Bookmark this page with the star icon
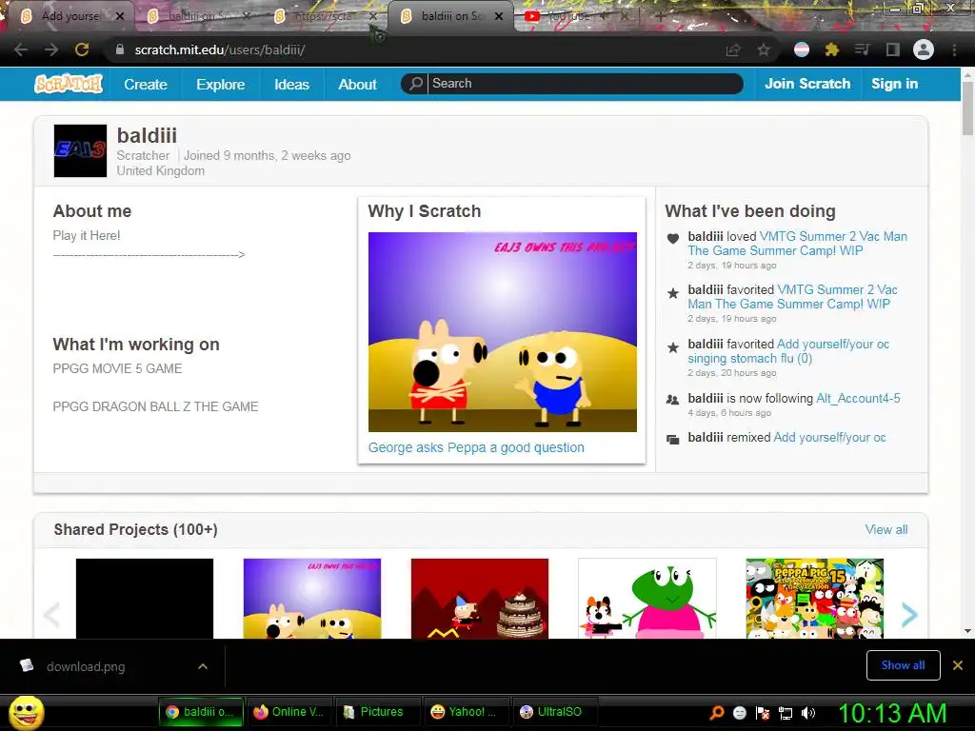Image resolution: width=975 pixels, height=731 pixels. click(764, 49)
